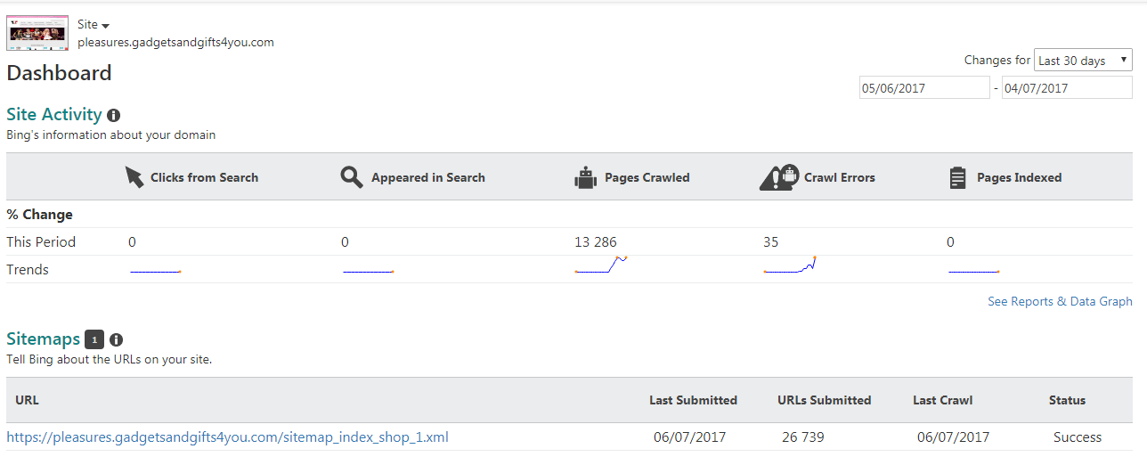Click the Pages Crawled value 13 286
This screenshot has height=457, width=1147.
click(596, 241)
